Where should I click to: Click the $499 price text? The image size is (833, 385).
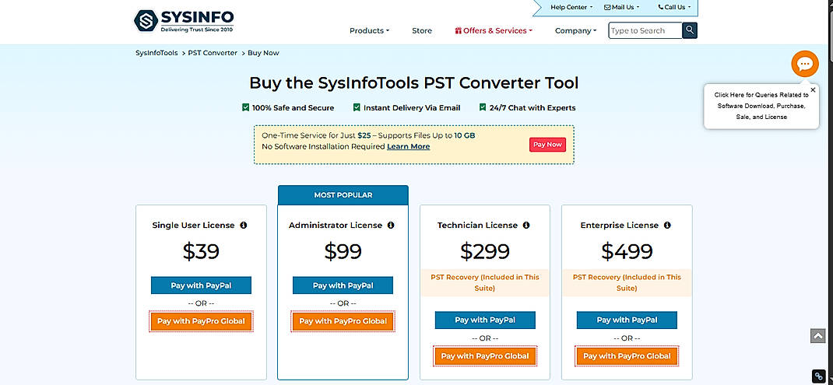[x=627, y=251]
